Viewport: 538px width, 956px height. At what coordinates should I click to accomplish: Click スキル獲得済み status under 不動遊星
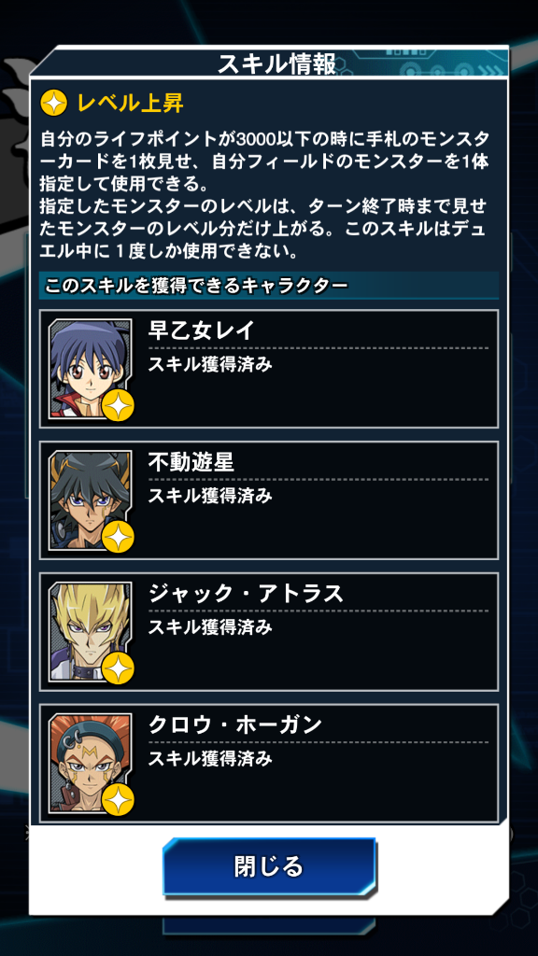click(210, 497)
